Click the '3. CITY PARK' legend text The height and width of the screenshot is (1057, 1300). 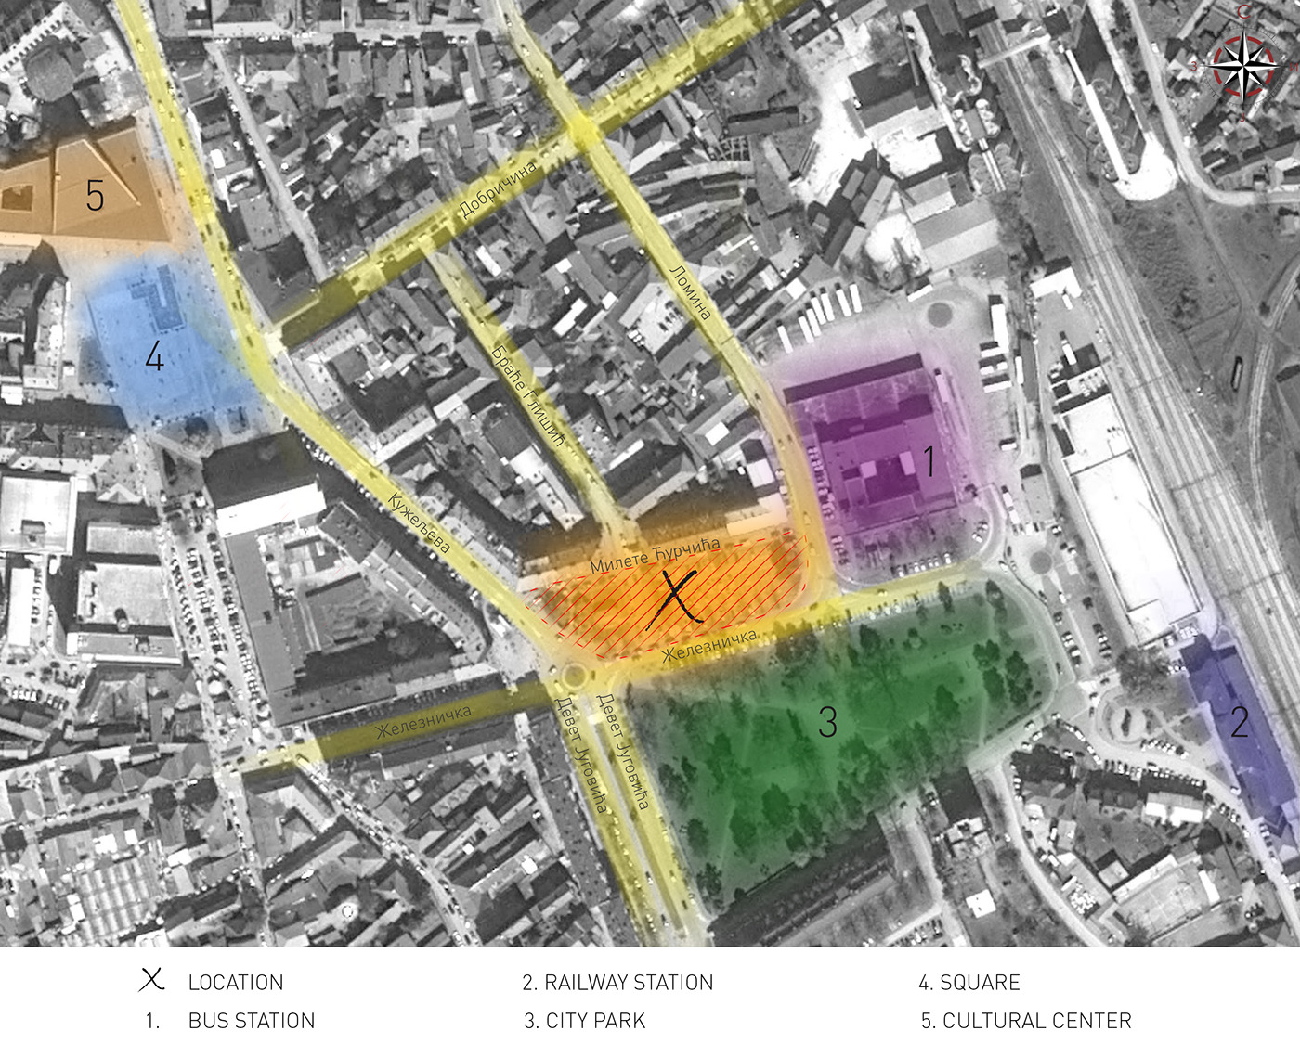584,1021
